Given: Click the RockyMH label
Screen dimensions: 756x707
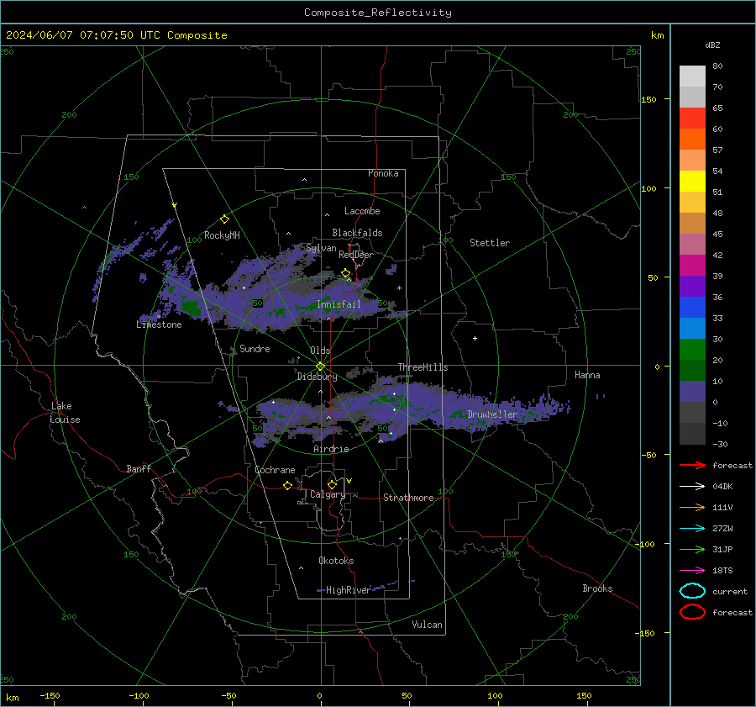Looking at the screenshot, I should click(x=222, y=235).
